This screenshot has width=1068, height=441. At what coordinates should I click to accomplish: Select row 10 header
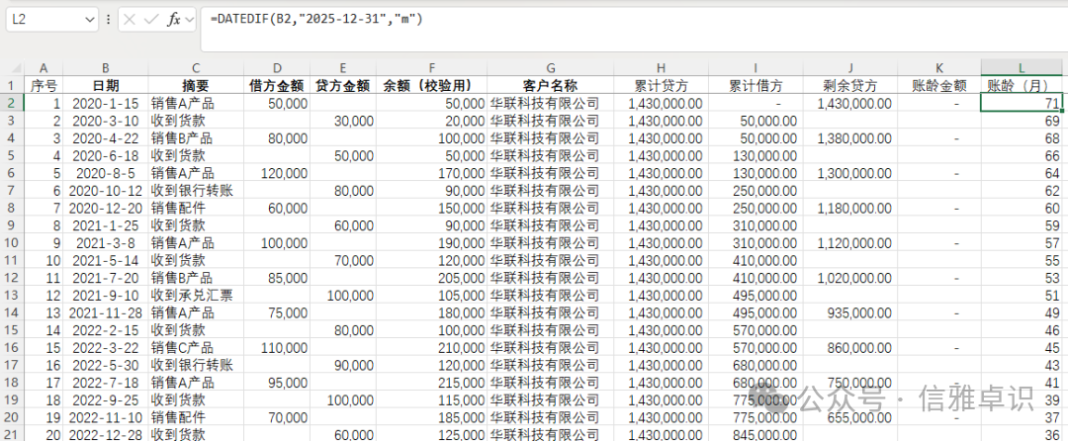(x=12, y=242)
